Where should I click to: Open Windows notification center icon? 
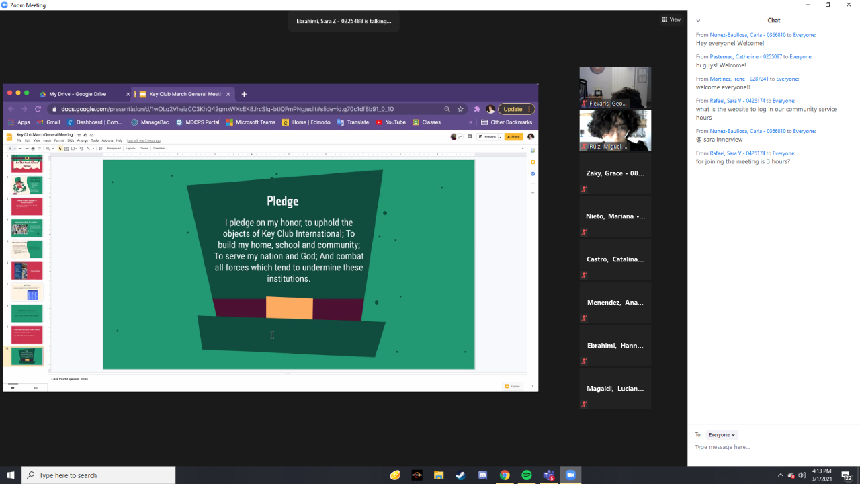click(x=847, y=475)
